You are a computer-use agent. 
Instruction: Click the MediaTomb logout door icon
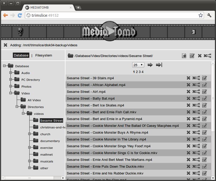coord(193,32)
